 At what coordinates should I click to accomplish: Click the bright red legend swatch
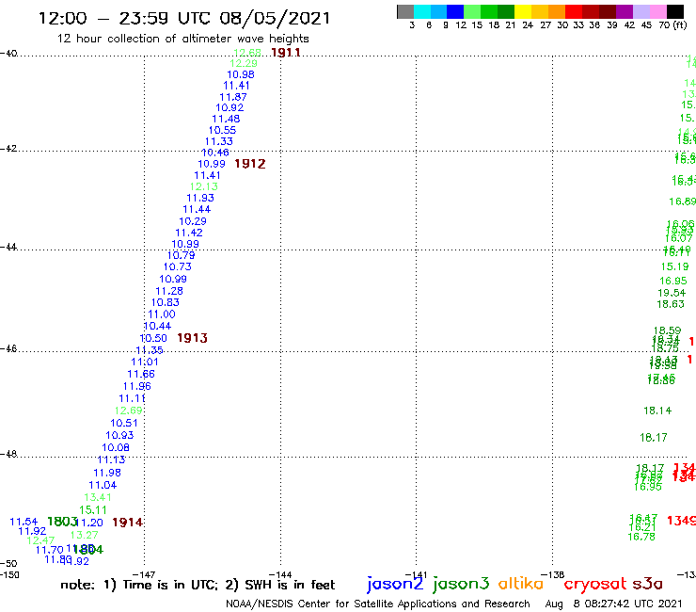[574, 11]
